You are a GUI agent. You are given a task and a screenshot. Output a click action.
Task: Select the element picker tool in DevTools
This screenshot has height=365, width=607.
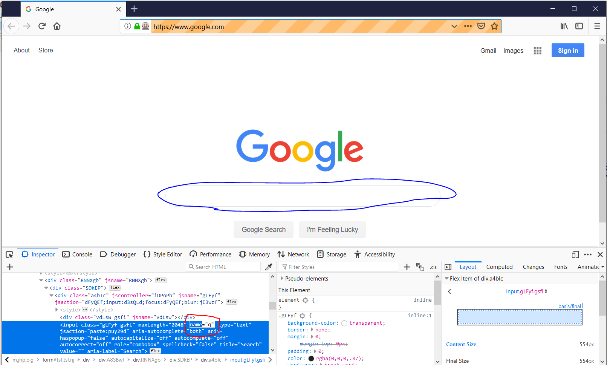[9, 254]
